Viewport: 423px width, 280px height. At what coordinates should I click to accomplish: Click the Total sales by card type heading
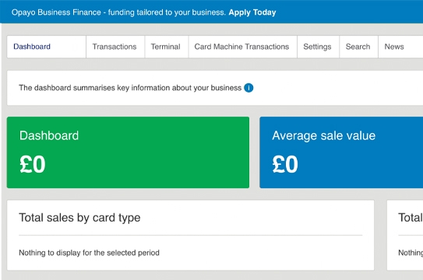[79, 218]
